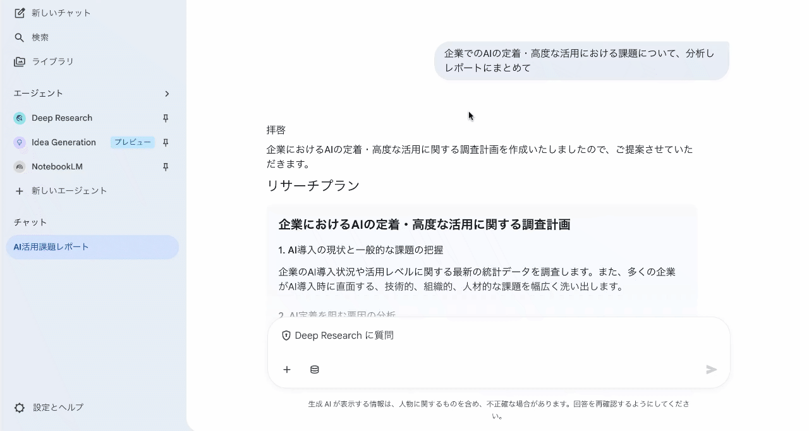809x431 pixels.
Task: Toggle pin for Deep Research agent
Action: coord(166,118)
